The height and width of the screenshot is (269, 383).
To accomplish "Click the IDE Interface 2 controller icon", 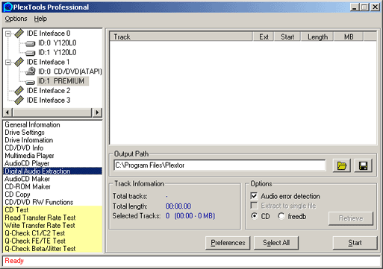I will (19, 91).
